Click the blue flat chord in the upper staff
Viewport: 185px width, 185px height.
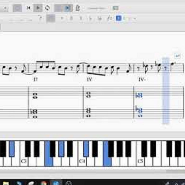pos(139,95)
